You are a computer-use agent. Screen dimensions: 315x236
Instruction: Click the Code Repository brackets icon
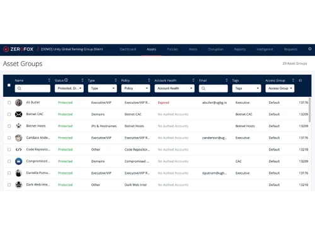19,150
